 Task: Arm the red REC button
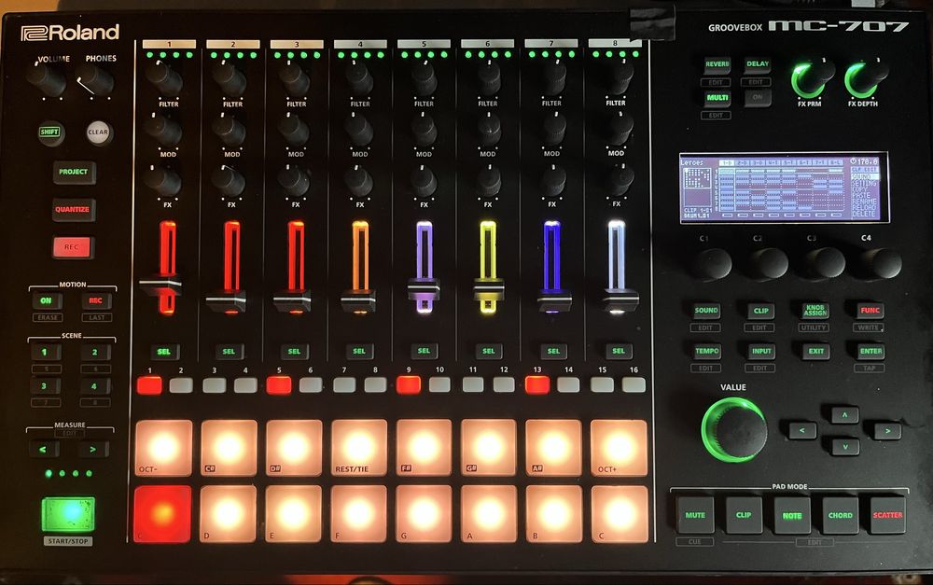coord(72,247)
